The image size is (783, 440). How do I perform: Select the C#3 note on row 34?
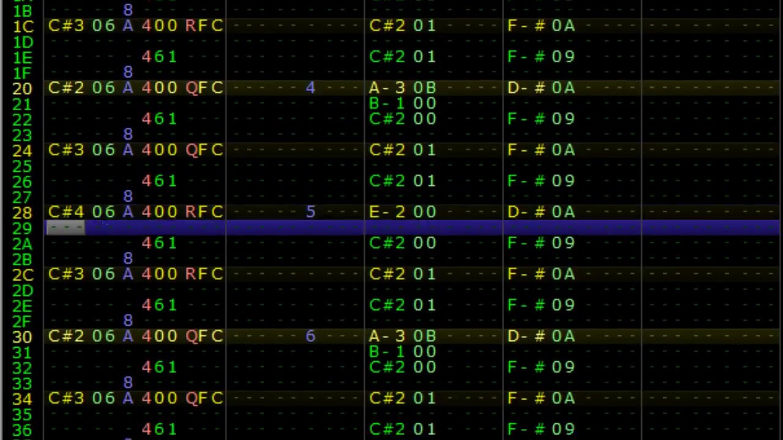click(66, 398)
